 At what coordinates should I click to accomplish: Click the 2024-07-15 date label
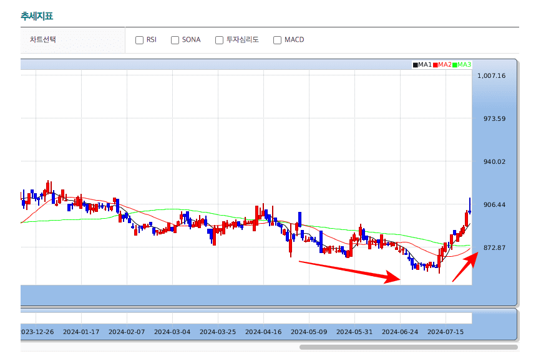tap(446, 332)
